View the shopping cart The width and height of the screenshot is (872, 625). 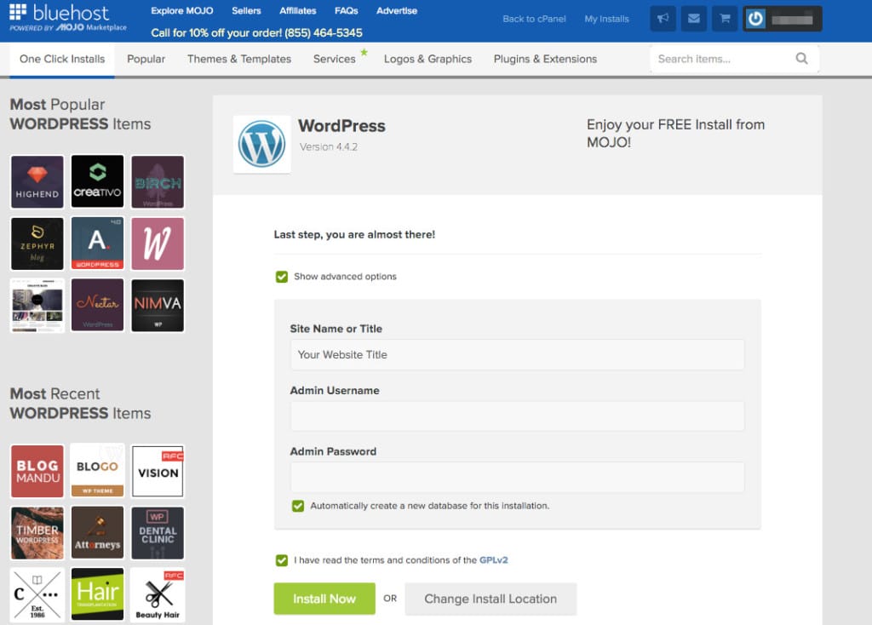[724, 18]
